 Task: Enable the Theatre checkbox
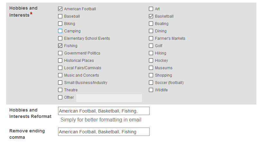(60, 90)
